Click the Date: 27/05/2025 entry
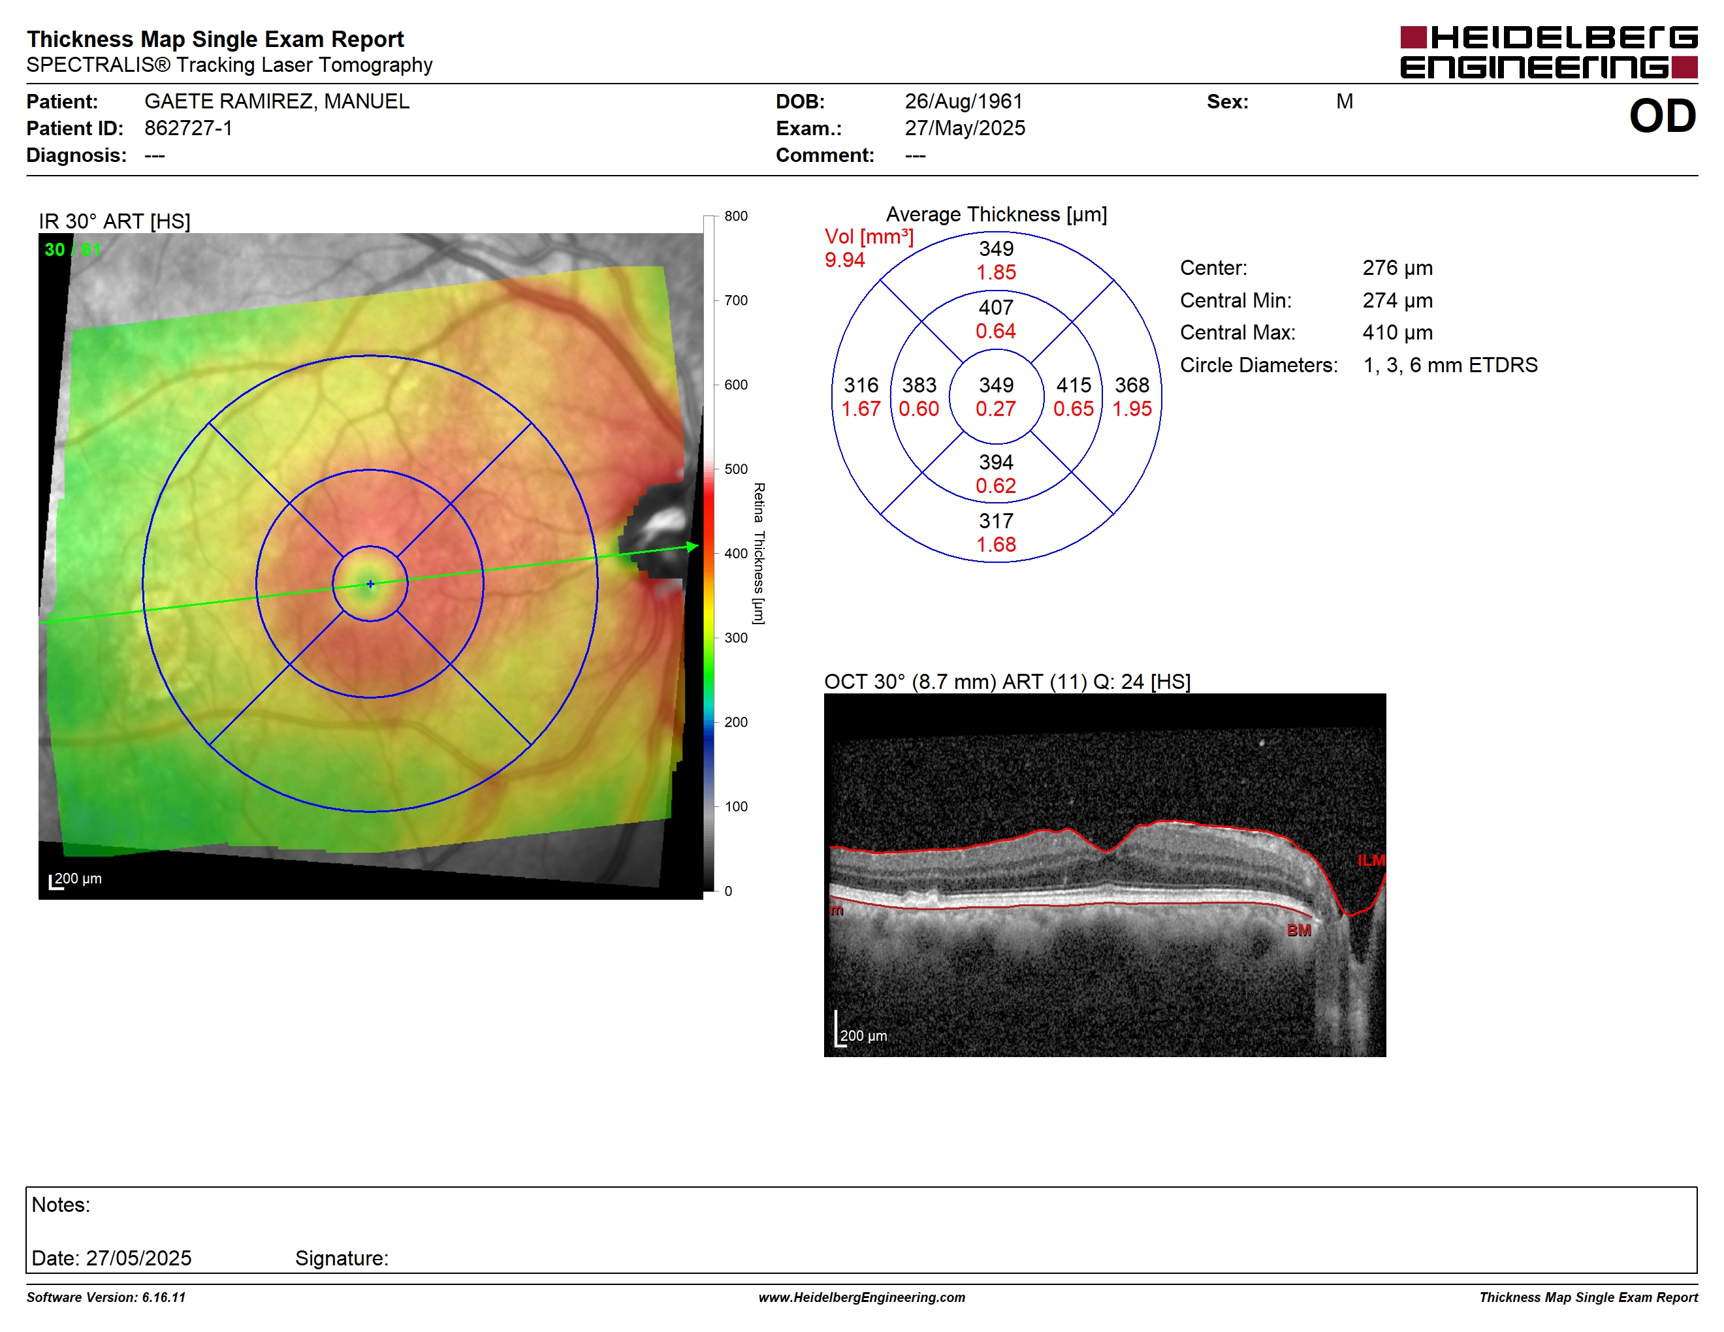The height and width of the screenshot is (1332, 1724). (x=111, y=1259)
